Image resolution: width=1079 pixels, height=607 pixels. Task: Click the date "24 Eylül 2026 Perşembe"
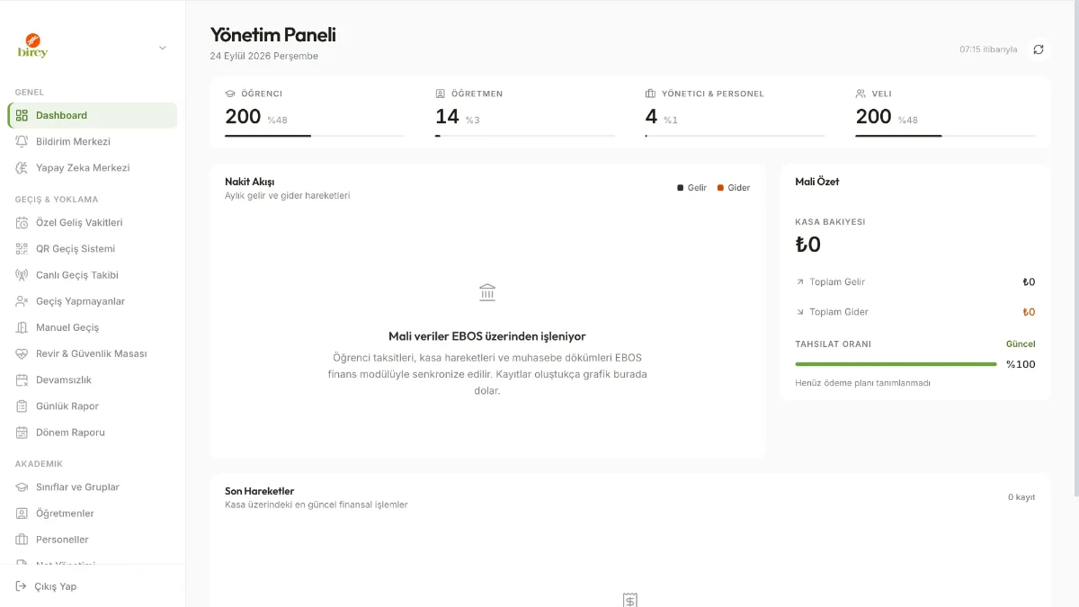pyautogui.click(x=264, y=56)
